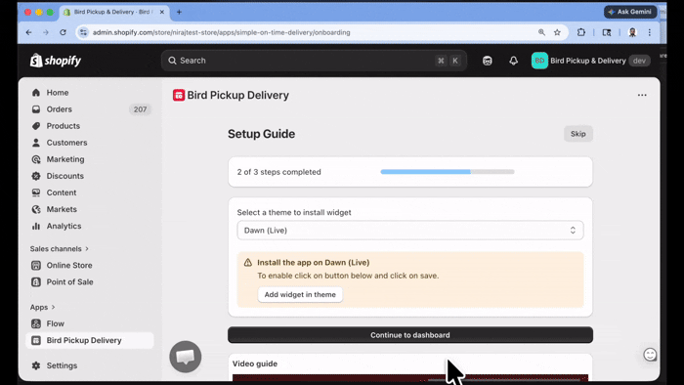Click the Online Store storefront icon
Image resolution: width=684 pixels, height=385 pixels.
coord(36,265)
